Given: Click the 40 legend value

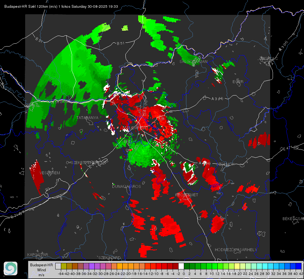Looking at the screenshot, I should 296,274.
